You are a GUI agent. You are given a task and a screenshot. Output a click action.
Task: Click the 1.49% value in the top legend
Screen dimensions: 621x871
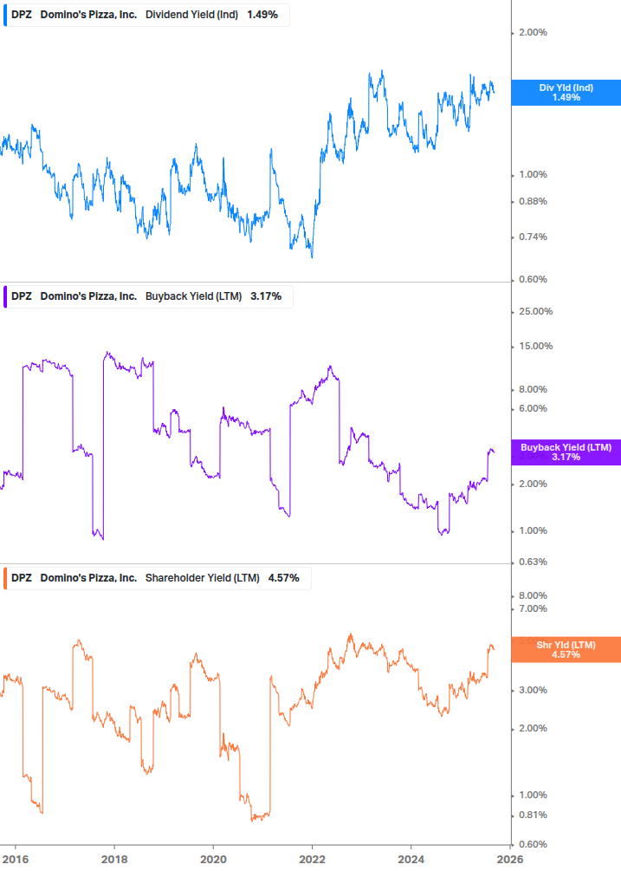[x=262, y=15]
